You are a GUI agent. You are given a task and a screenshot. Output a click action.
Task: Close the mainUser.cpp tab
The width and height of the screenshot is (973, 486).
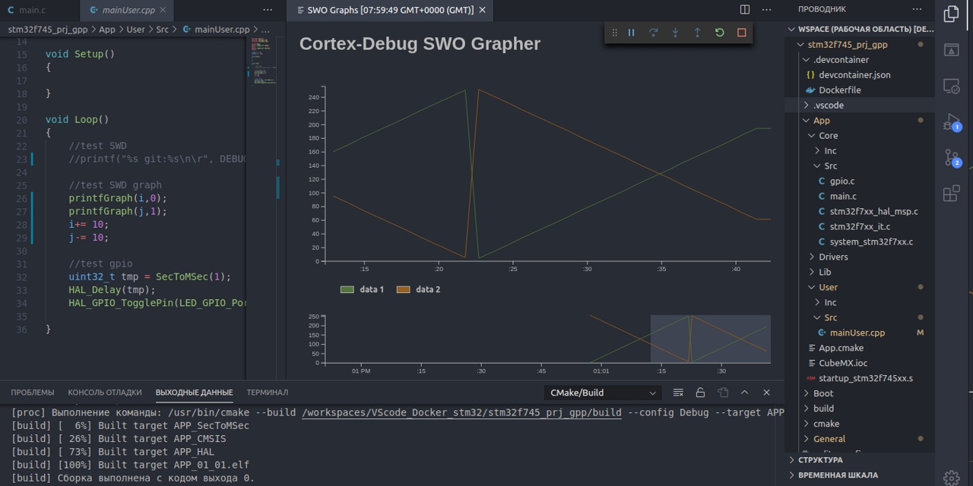click(164, 10)
